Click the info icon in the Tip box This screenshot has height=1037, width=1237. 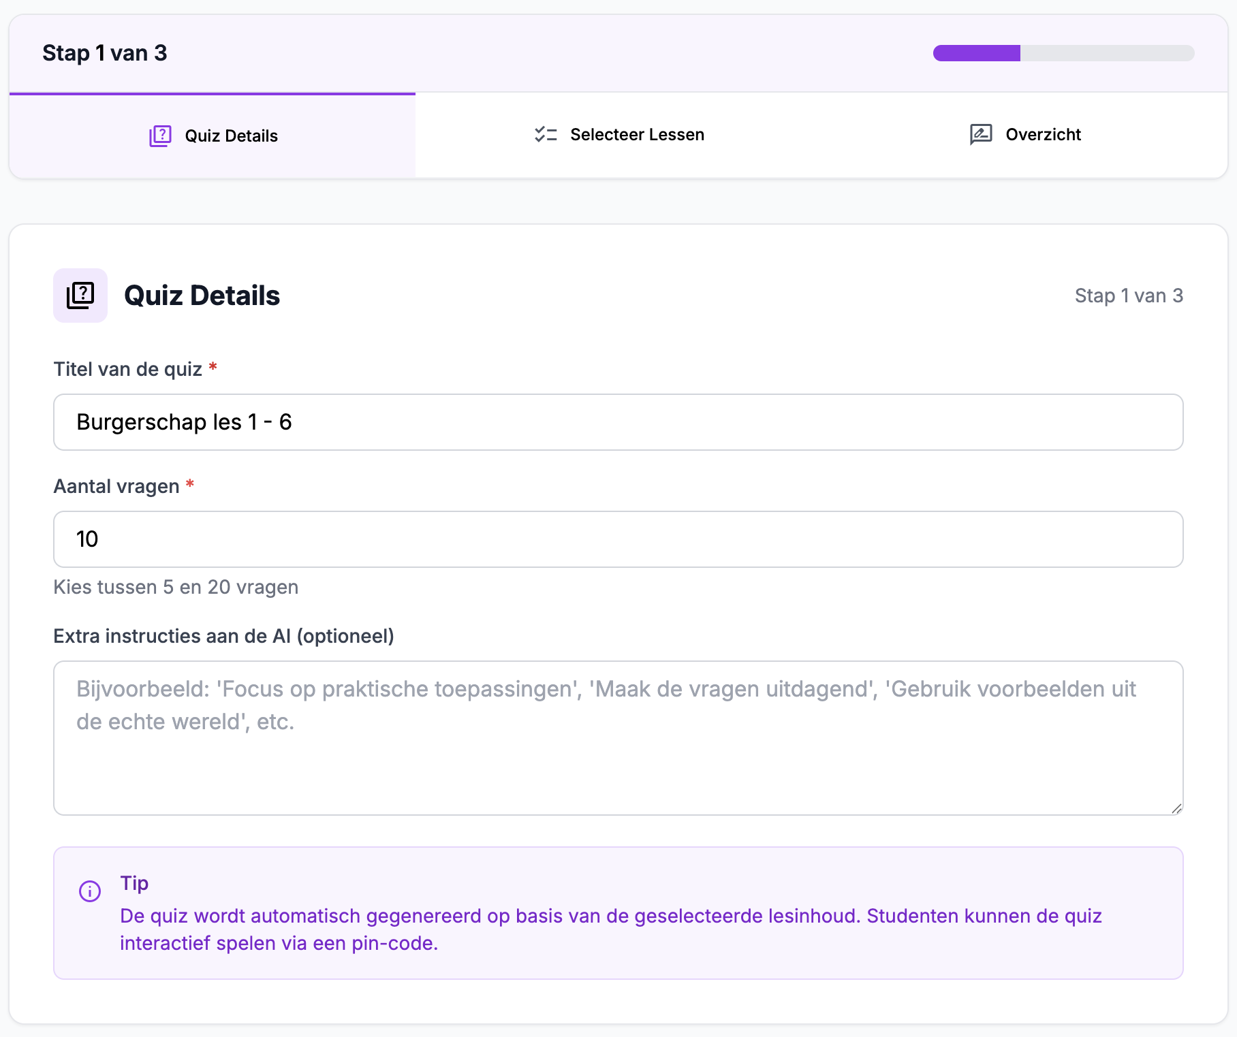(91, 889)
